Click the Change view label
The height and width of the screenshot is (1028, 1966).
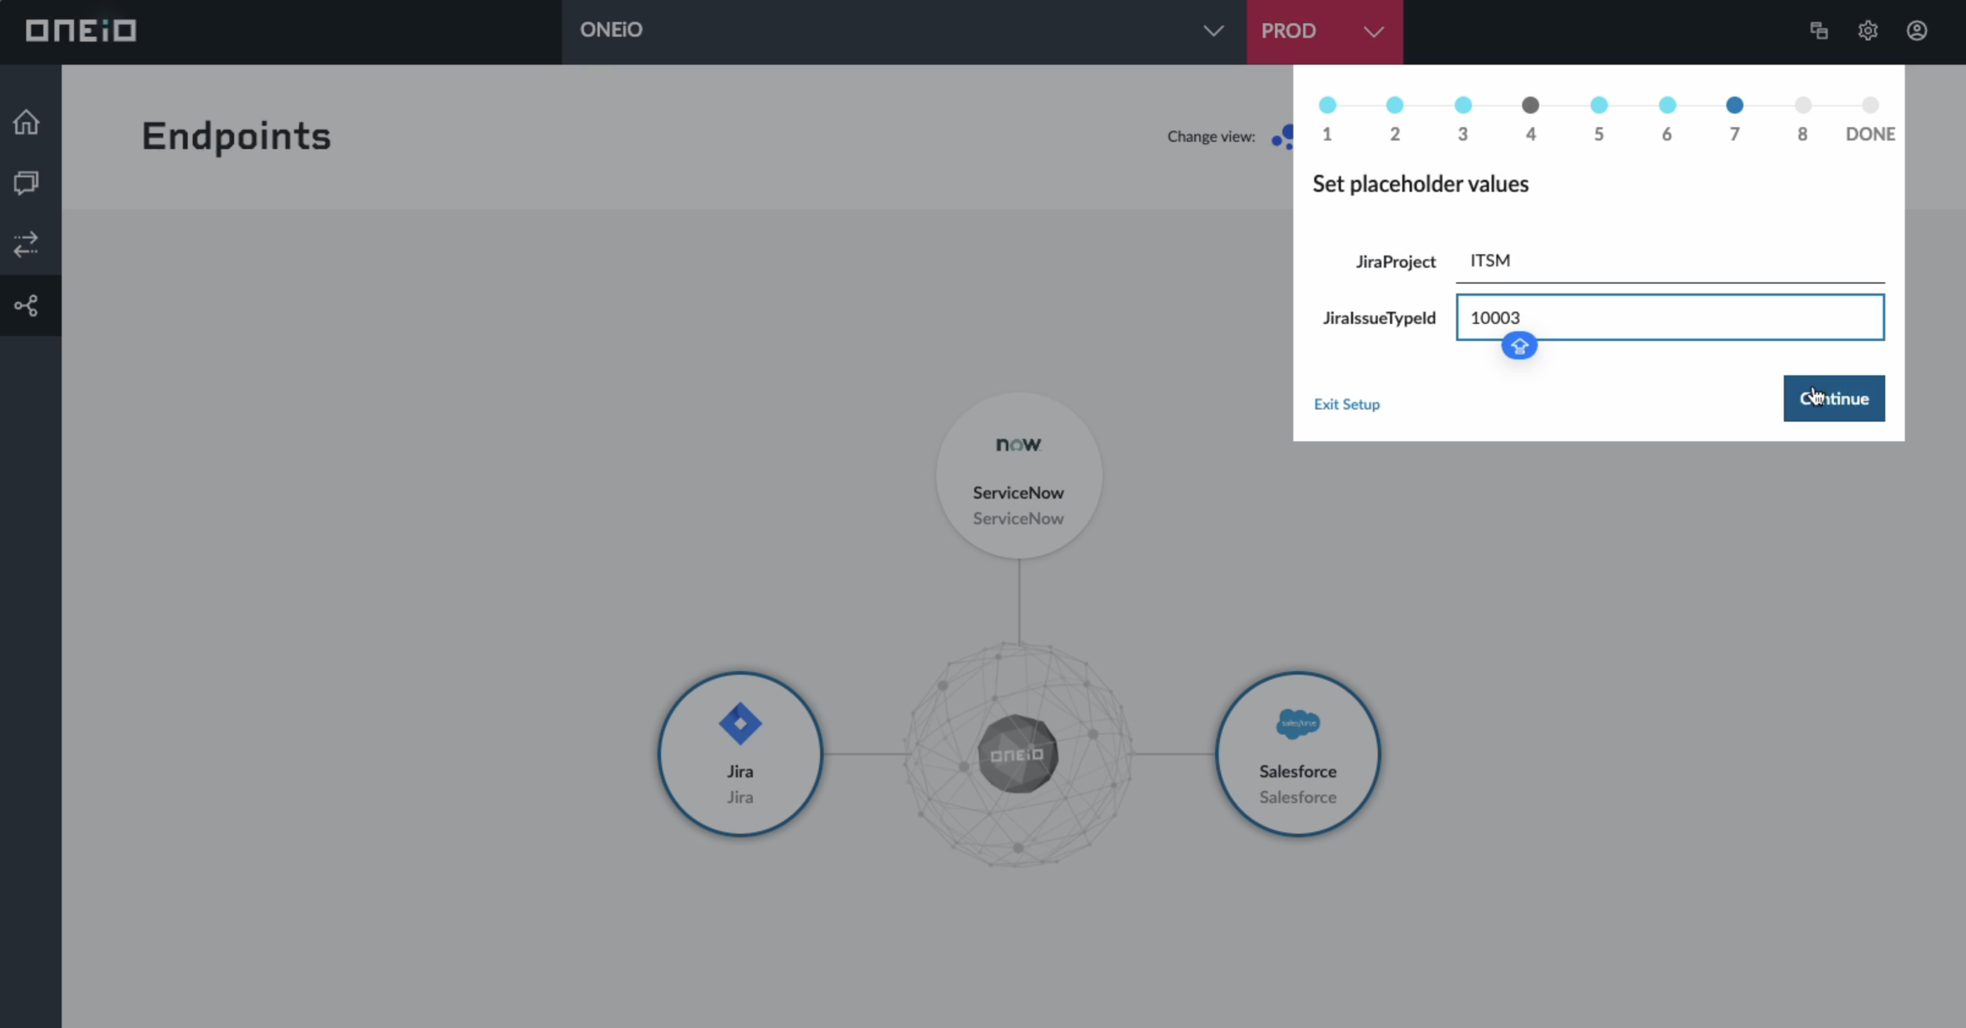pos(1210,136)
